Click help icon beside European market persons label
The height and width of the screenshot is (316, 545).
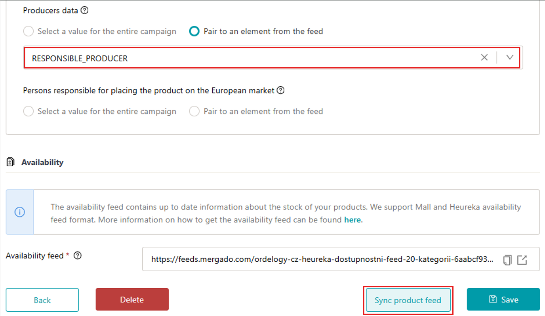pos(280,90)
